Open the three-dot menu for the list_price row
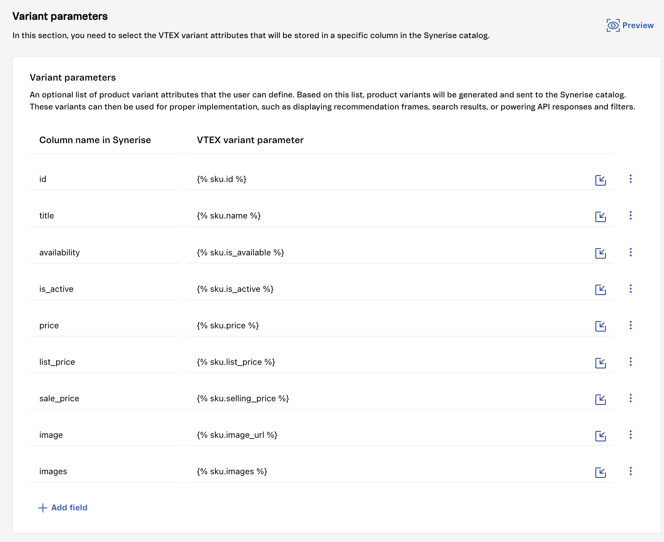This screenshot has height=542, width=664. coord(630,362)
